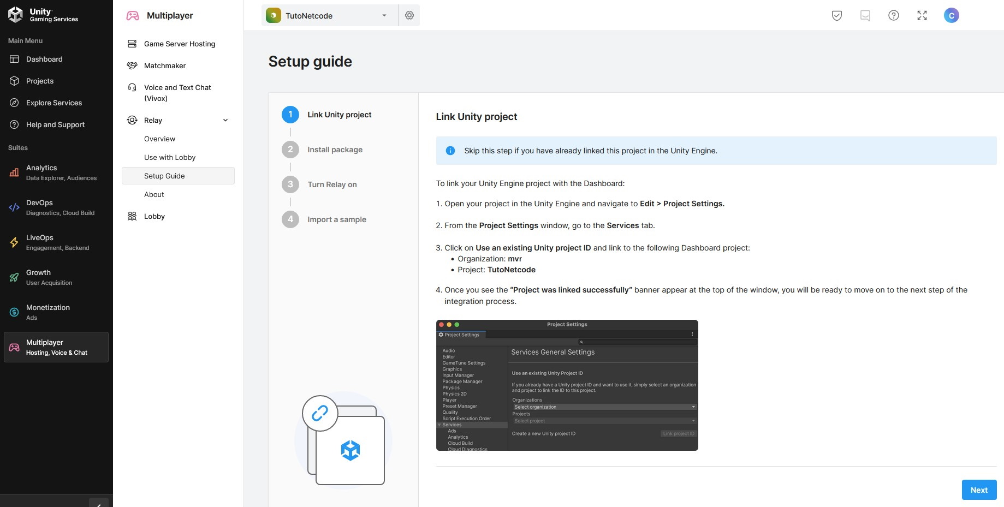Open the Monetization suite
Image resolution: width=1004 pixels, height=507 pixels.
pyautogui.click(x=56, y=312)
